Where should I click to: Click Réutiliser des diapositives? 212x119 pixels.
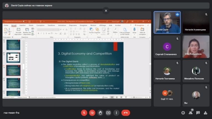(x=27, y=31)
